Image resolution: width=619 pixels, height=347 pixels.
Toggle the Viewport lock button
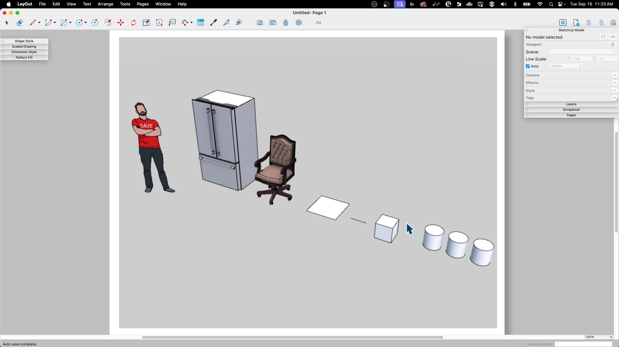pos(613,45)
